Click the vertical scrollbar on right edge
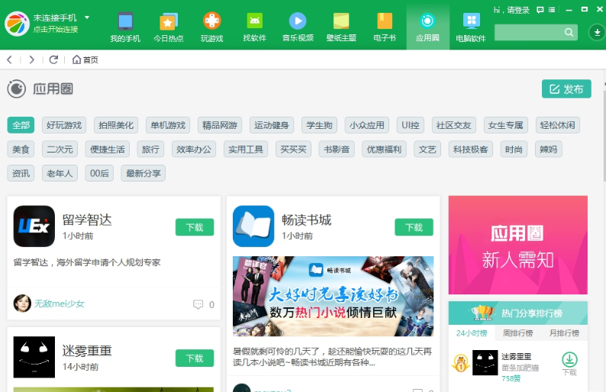Screen dimensions: 606x392 pyautogui.click(x=604, y=135)
